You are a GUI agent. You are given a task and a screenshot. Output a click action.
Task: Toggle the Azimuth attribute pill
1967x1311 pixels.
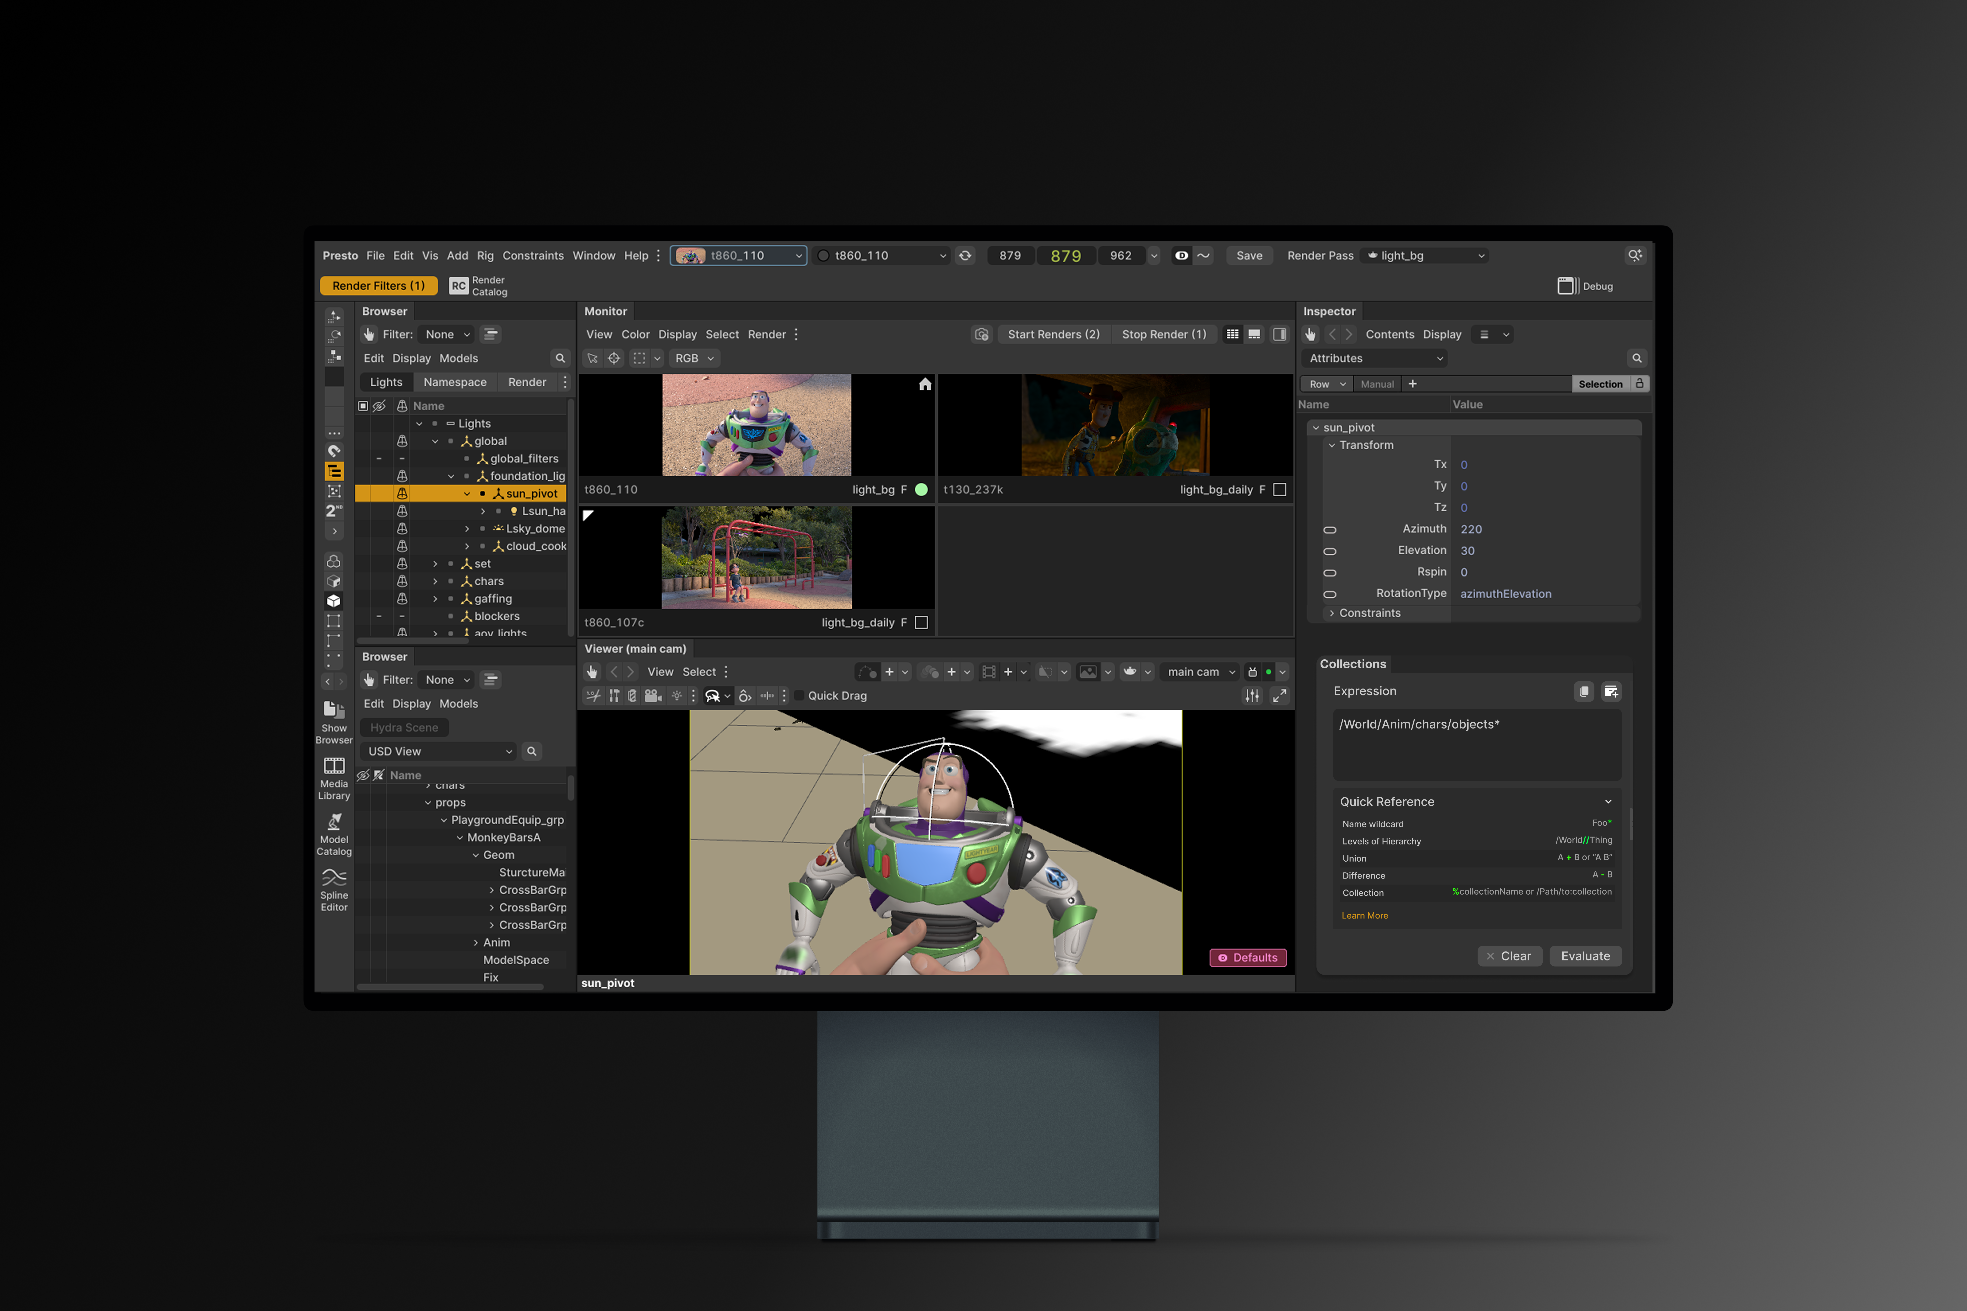tap(1330, 530)
